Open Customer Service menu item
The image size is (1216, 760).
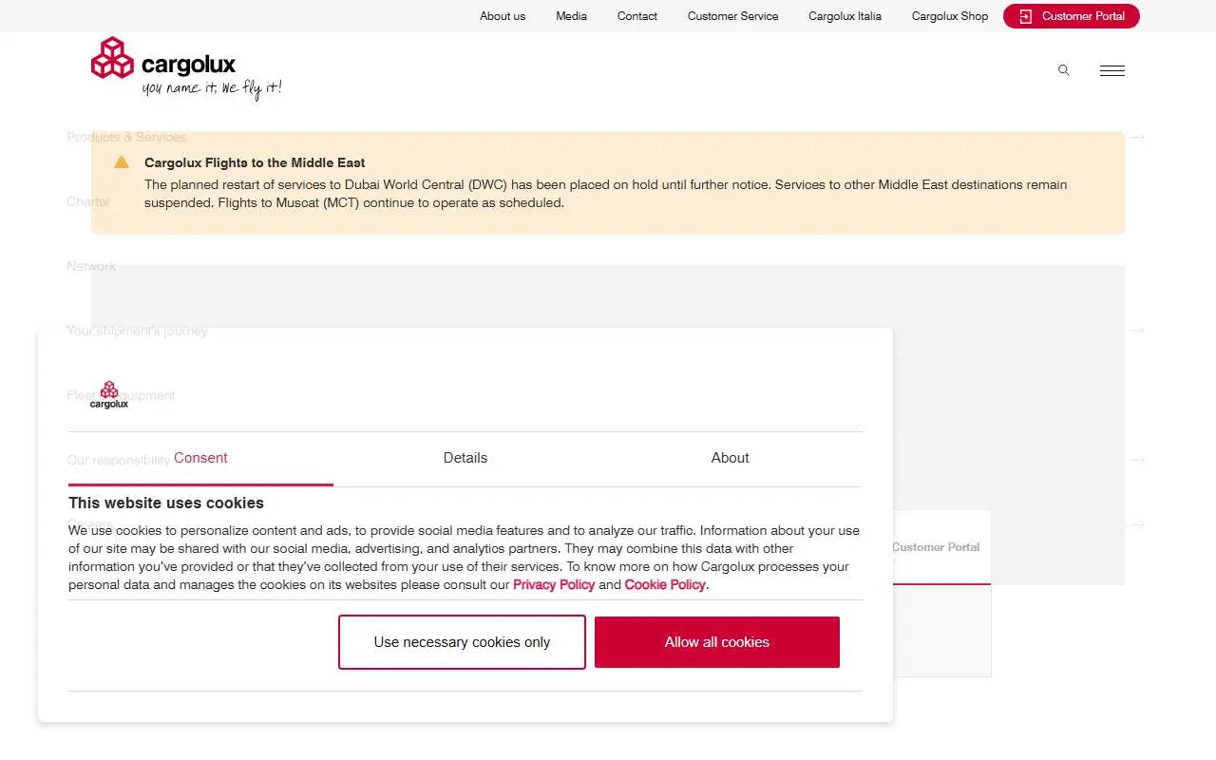[732, 16]
